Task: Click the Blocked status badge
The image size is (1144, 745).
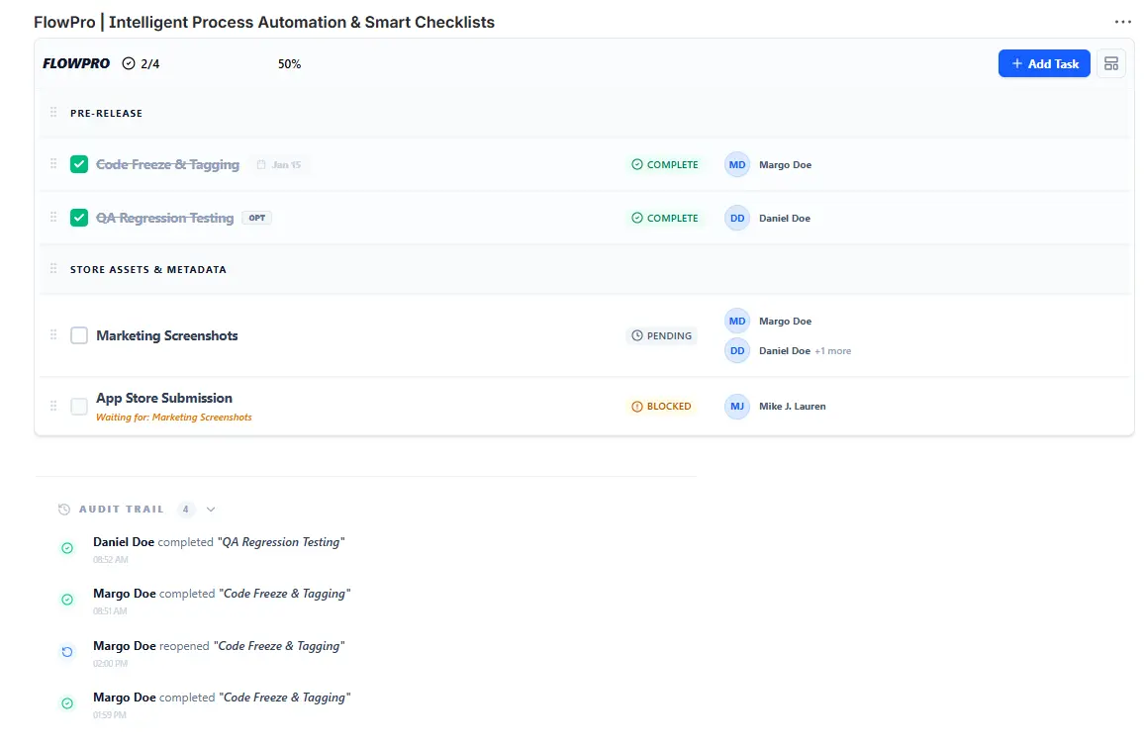Action: pyautogui.click(x=661, y=407)
